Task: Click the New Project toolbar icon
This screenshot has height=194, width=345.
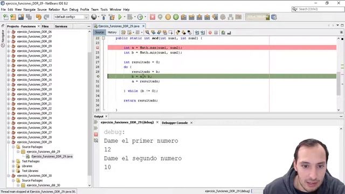Action: [13, 17]
